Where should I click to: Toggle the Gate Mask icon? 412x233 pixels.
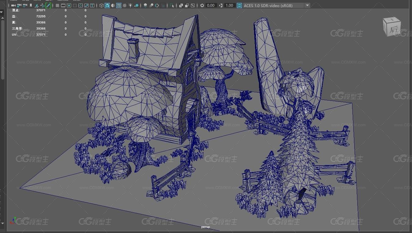click(75, 5)
